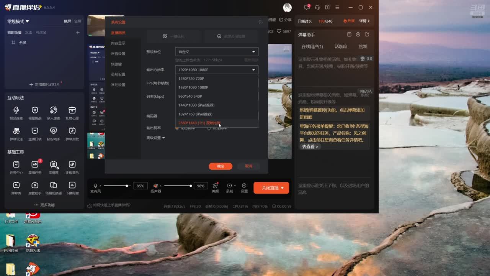Open the 主播口袋 tool
490x276 pixels.
[x=35, y=133]
